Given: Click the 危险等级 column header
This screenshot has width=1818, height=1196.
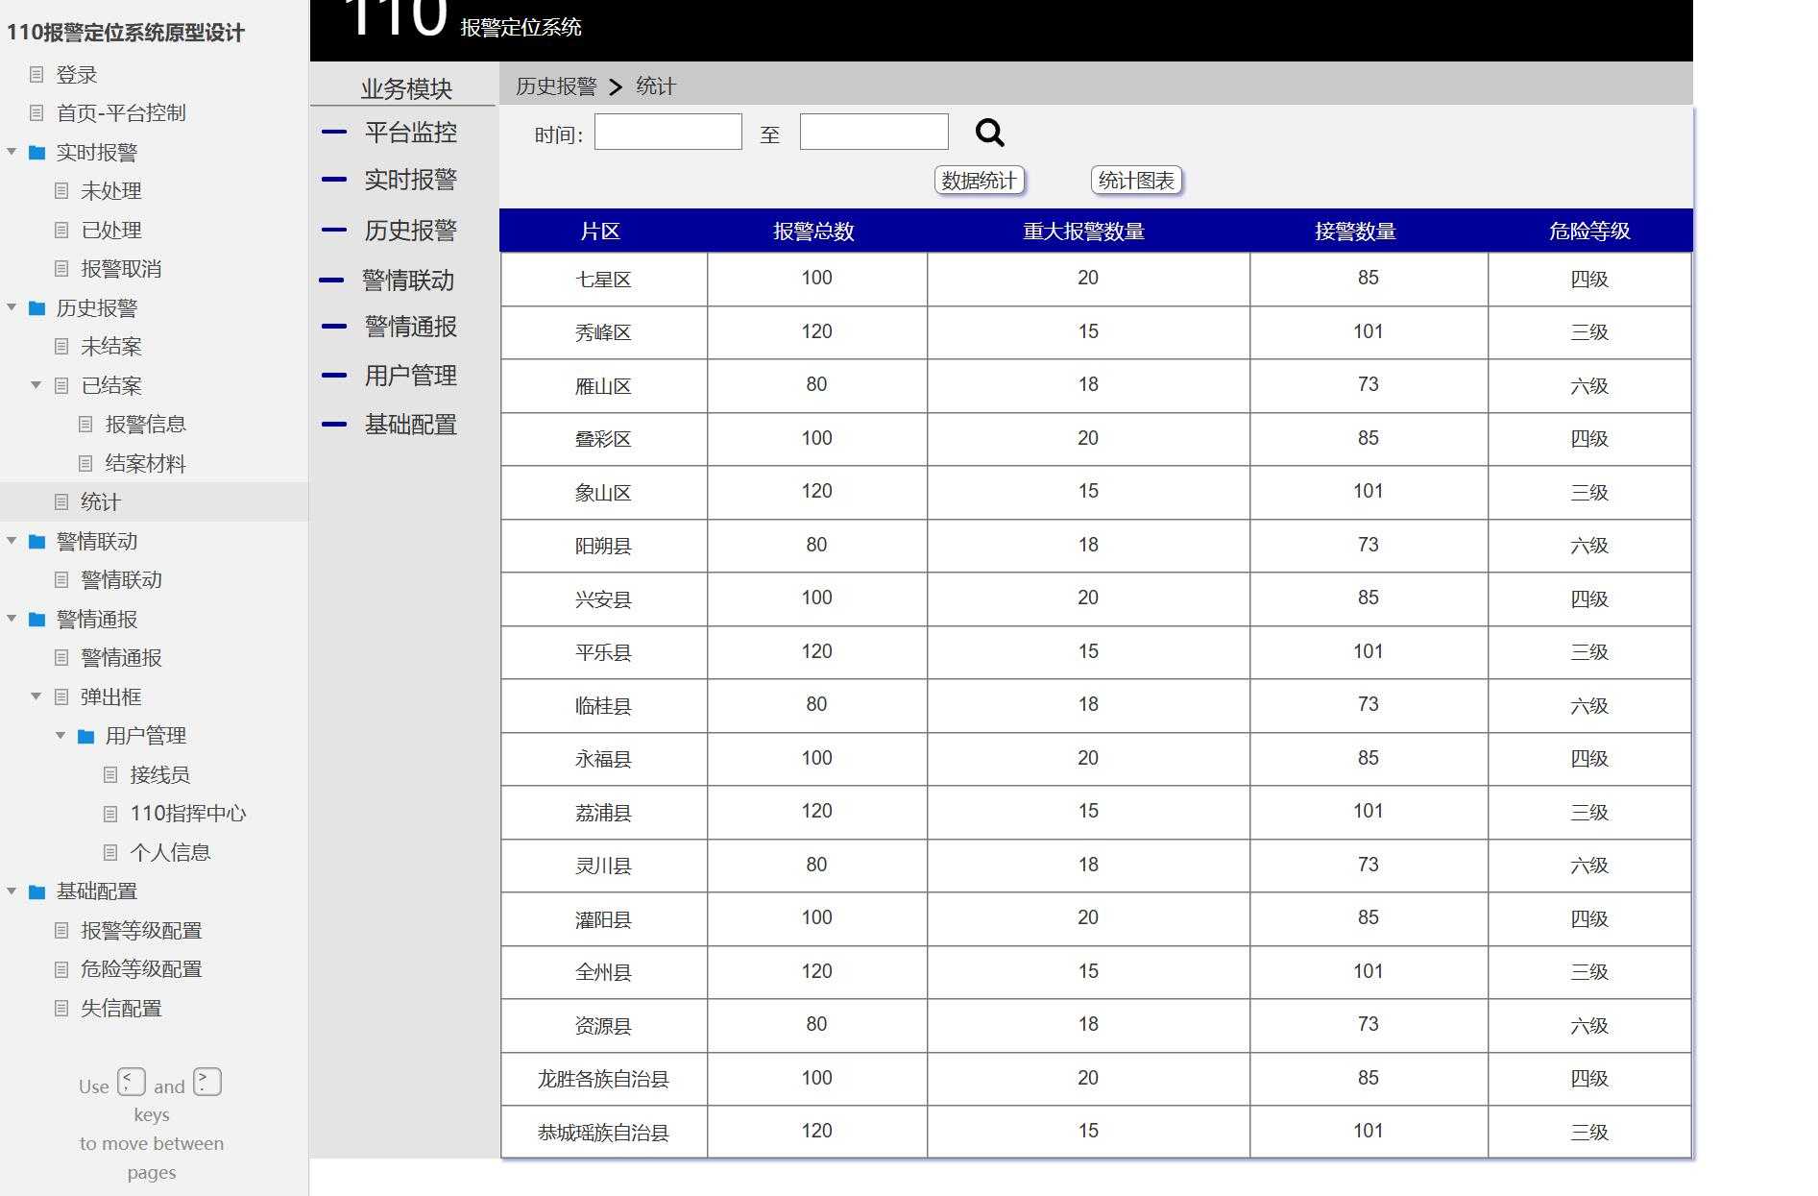Looking at the screenshot, I should [x=1589, y=232].
